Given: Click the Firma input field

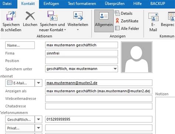Looking at the screenshot, I should pos(82,53).
